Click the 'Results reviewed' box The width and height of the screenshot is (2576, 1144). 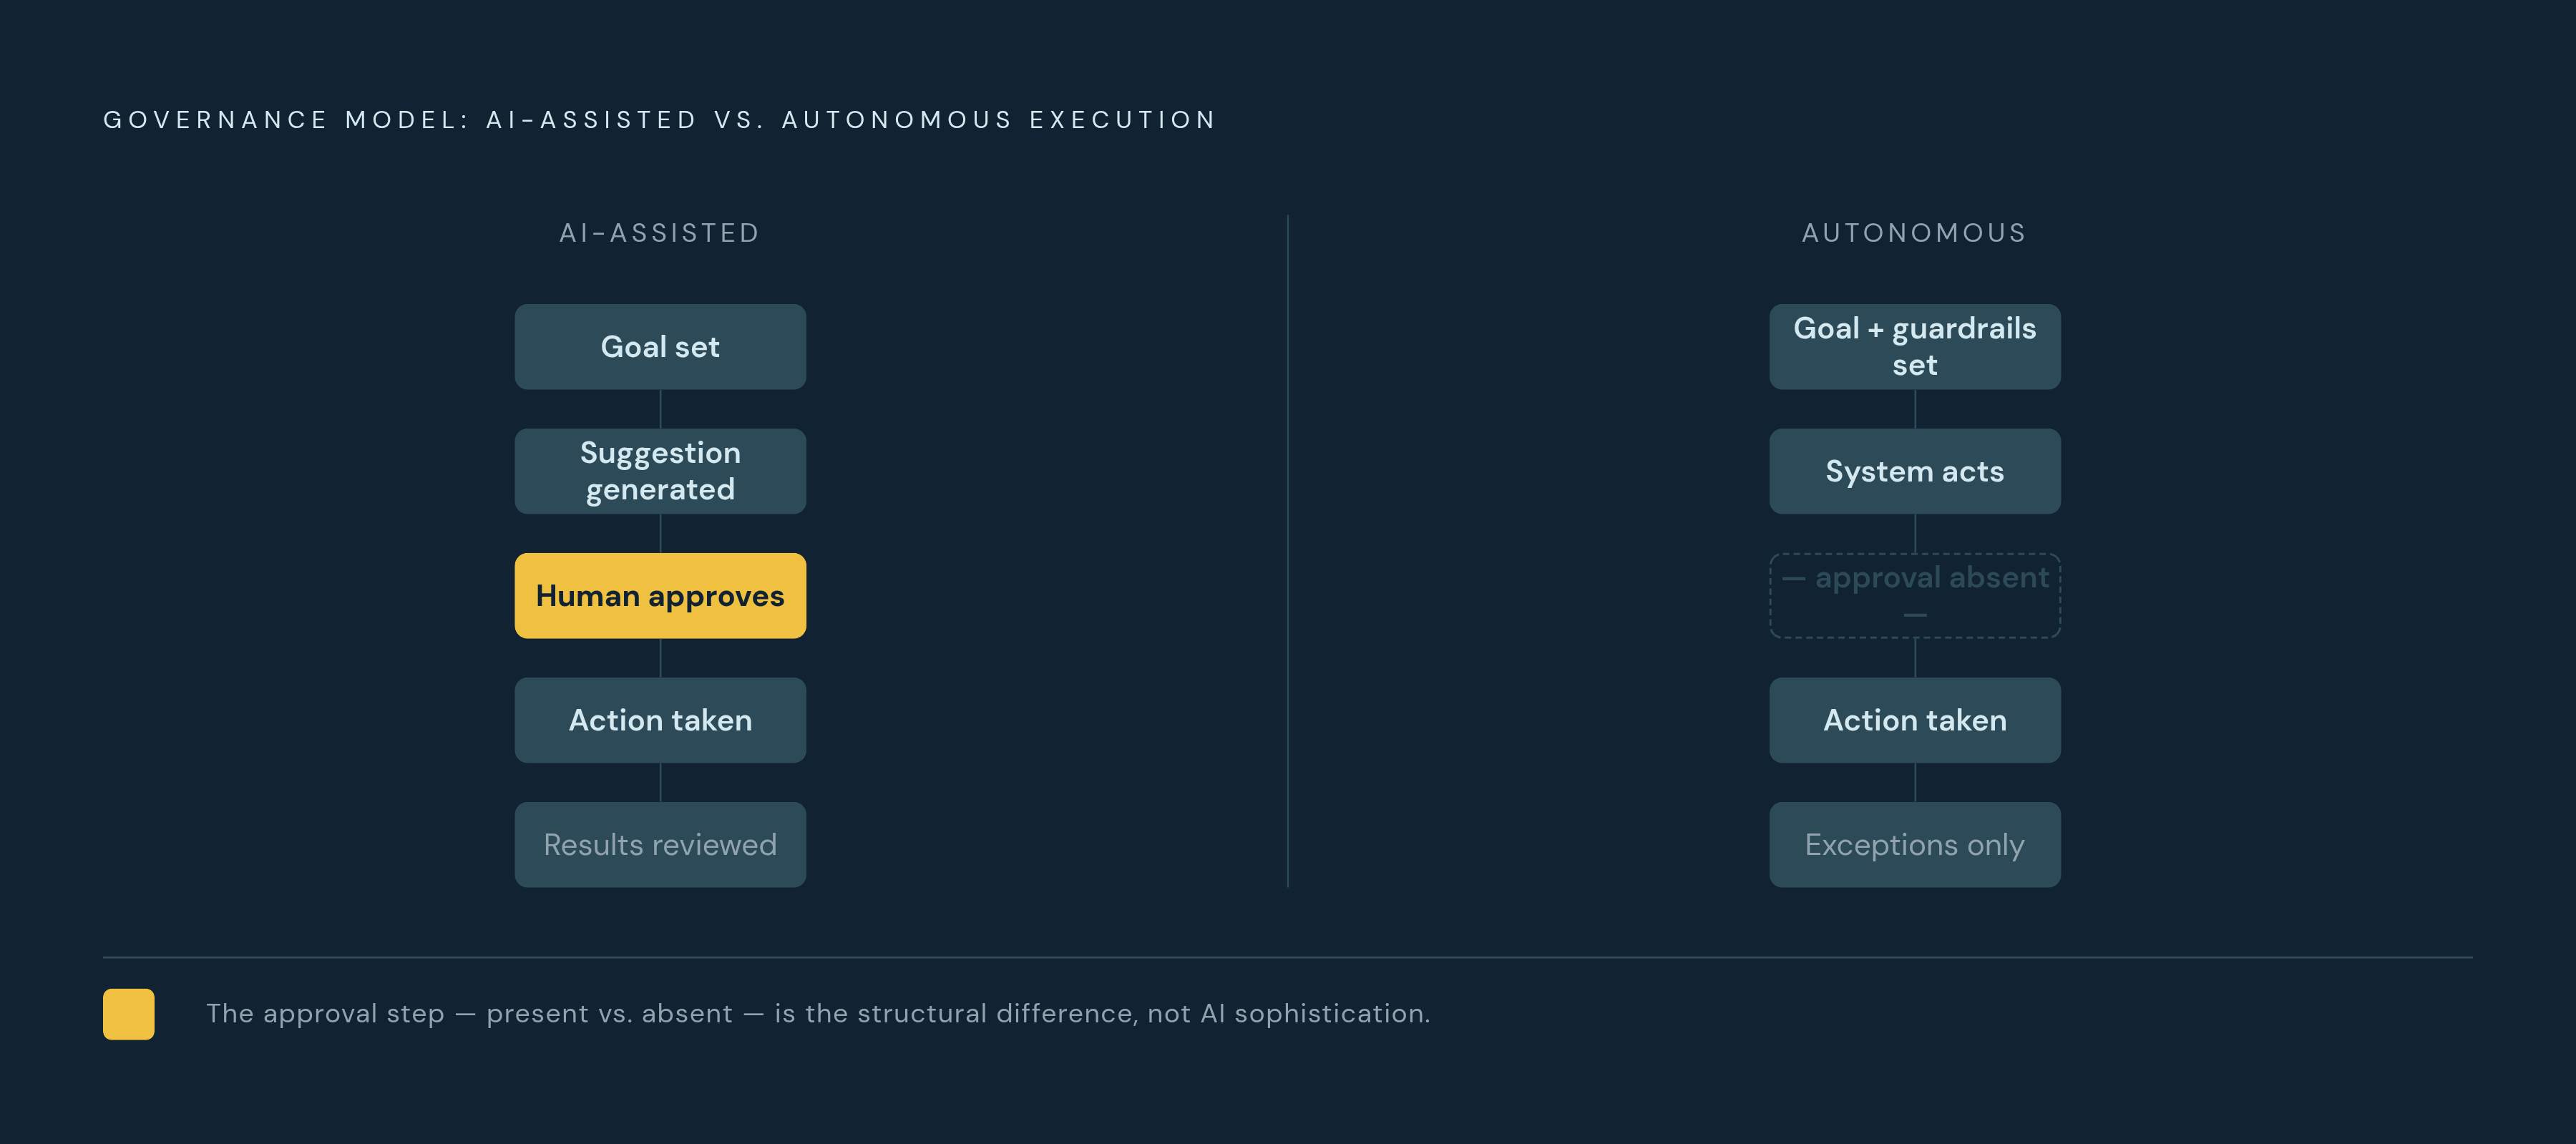point(660,845)
